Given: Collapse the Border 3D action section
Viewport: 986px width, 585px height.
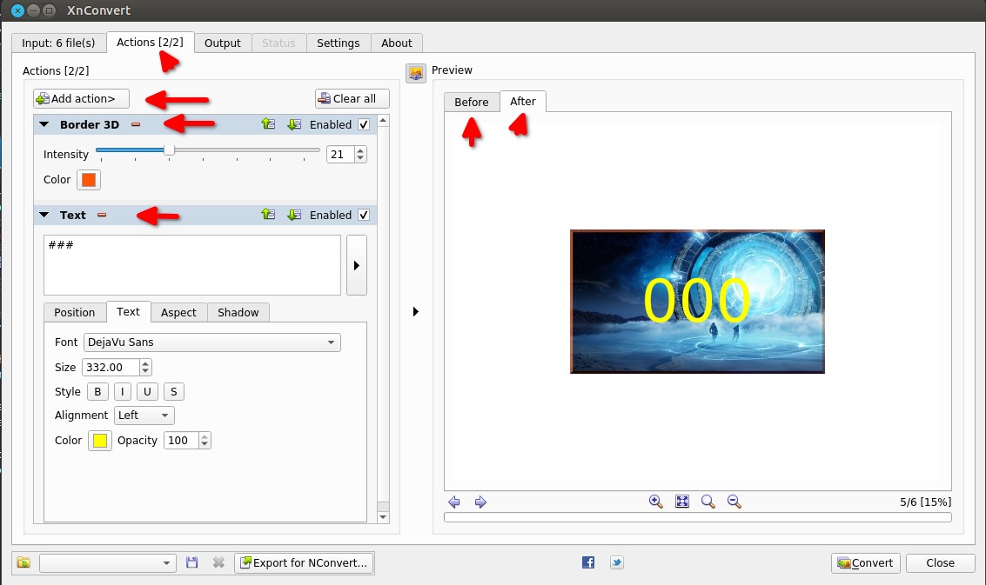Looking at the screenshot, I should coord(44,124).
